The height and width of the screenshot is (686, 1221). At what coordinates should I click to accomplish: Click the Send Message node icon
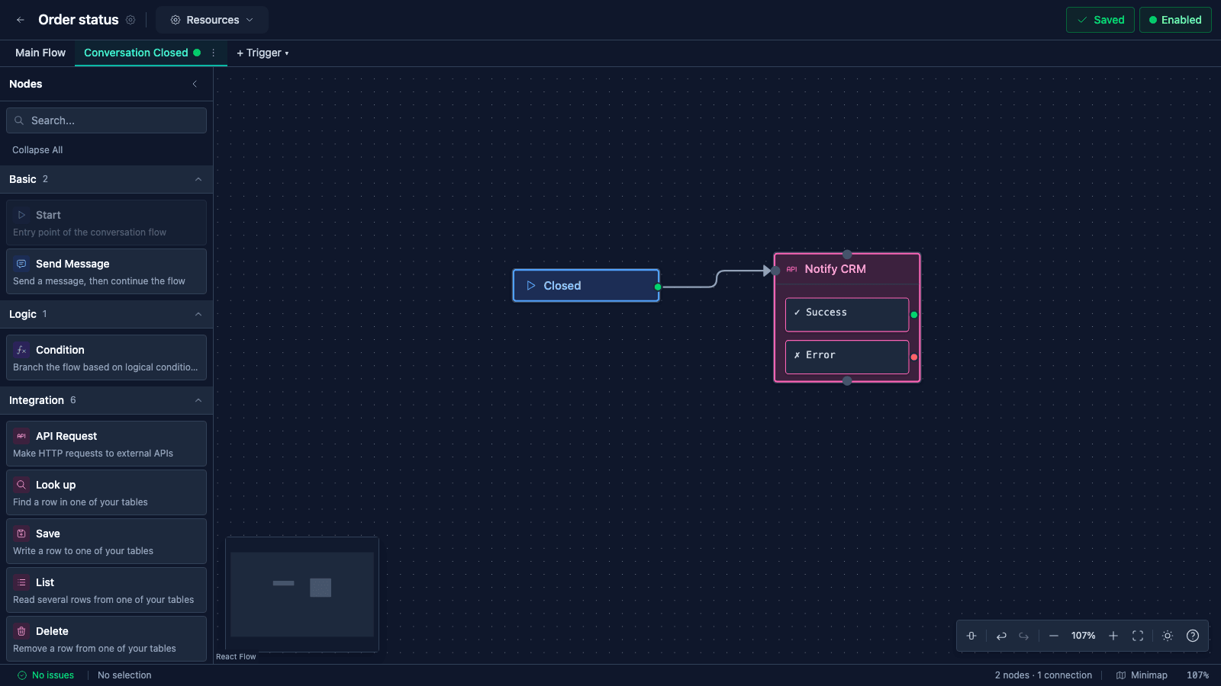pos(21,264)
